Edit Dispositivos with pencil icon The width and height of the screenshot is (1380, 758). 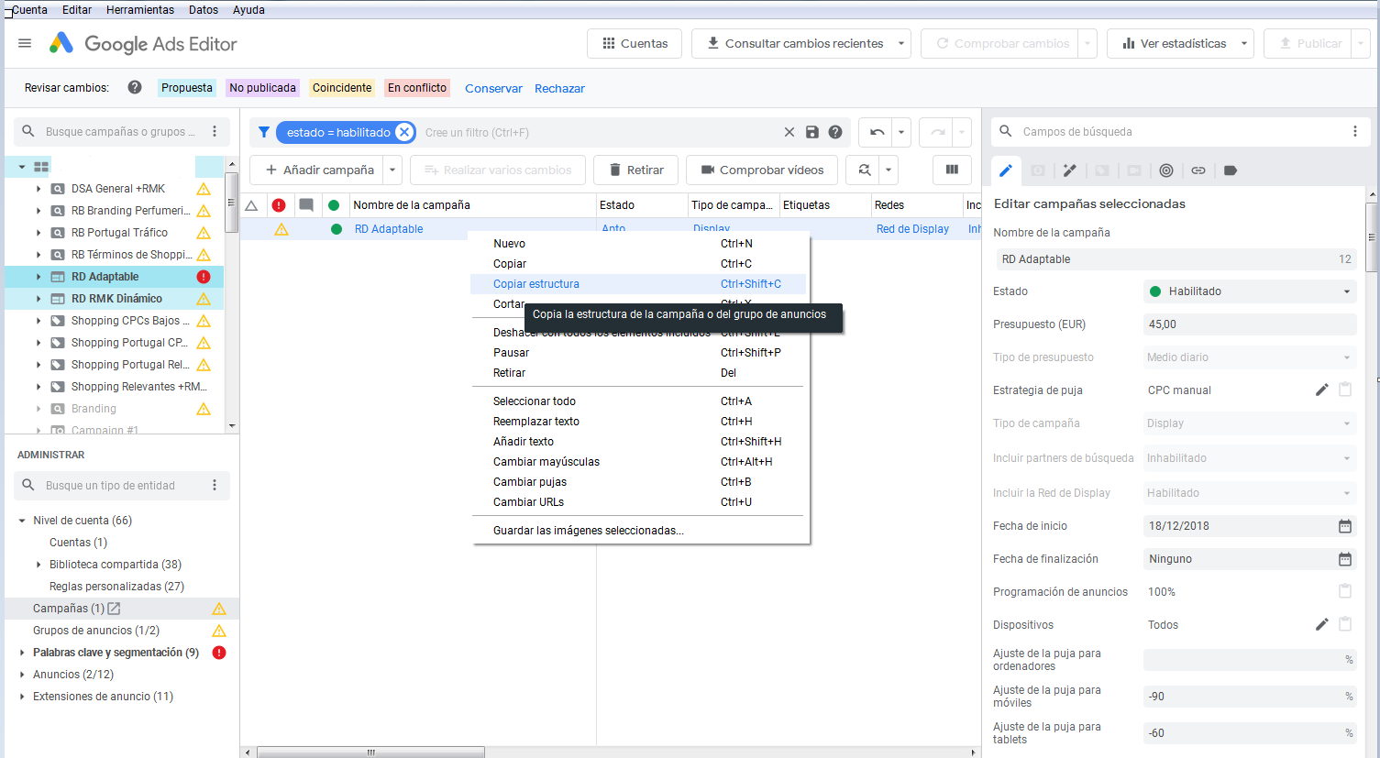pos(1321,624)
